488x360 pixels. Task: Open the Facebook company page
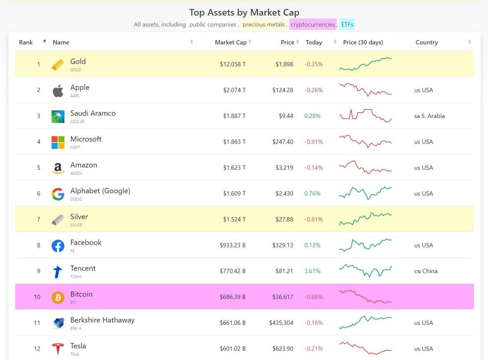pos(86,242)
